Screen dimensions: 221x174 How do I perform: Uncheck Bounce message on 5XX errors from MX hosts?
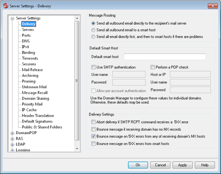point(93,136)
